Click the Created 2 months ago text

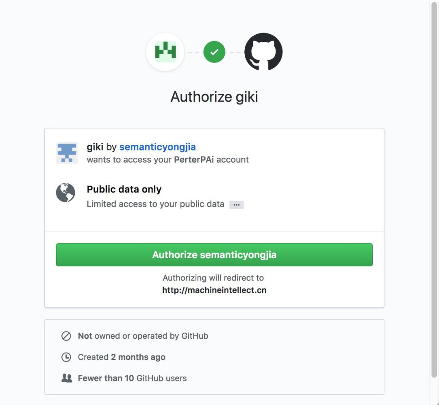pyautogui.click(x=122, y=357)
